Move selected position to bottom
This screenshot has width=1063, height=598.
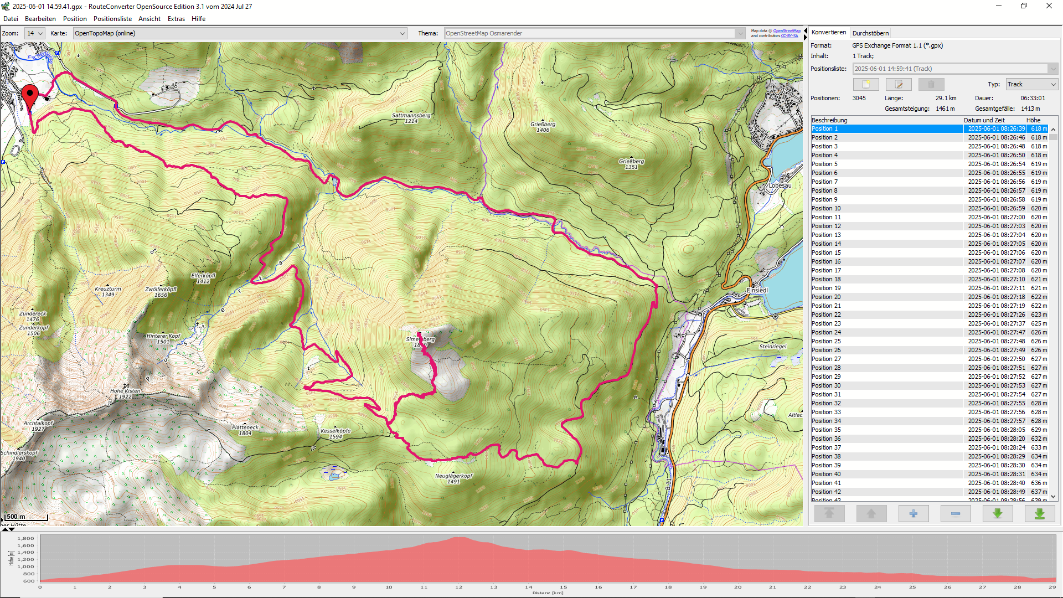coord(1040,514)
